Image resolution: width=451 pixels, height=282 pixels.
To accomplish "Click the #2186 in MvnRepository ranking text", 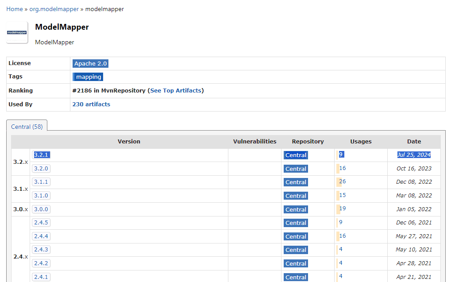I will 109,90.
